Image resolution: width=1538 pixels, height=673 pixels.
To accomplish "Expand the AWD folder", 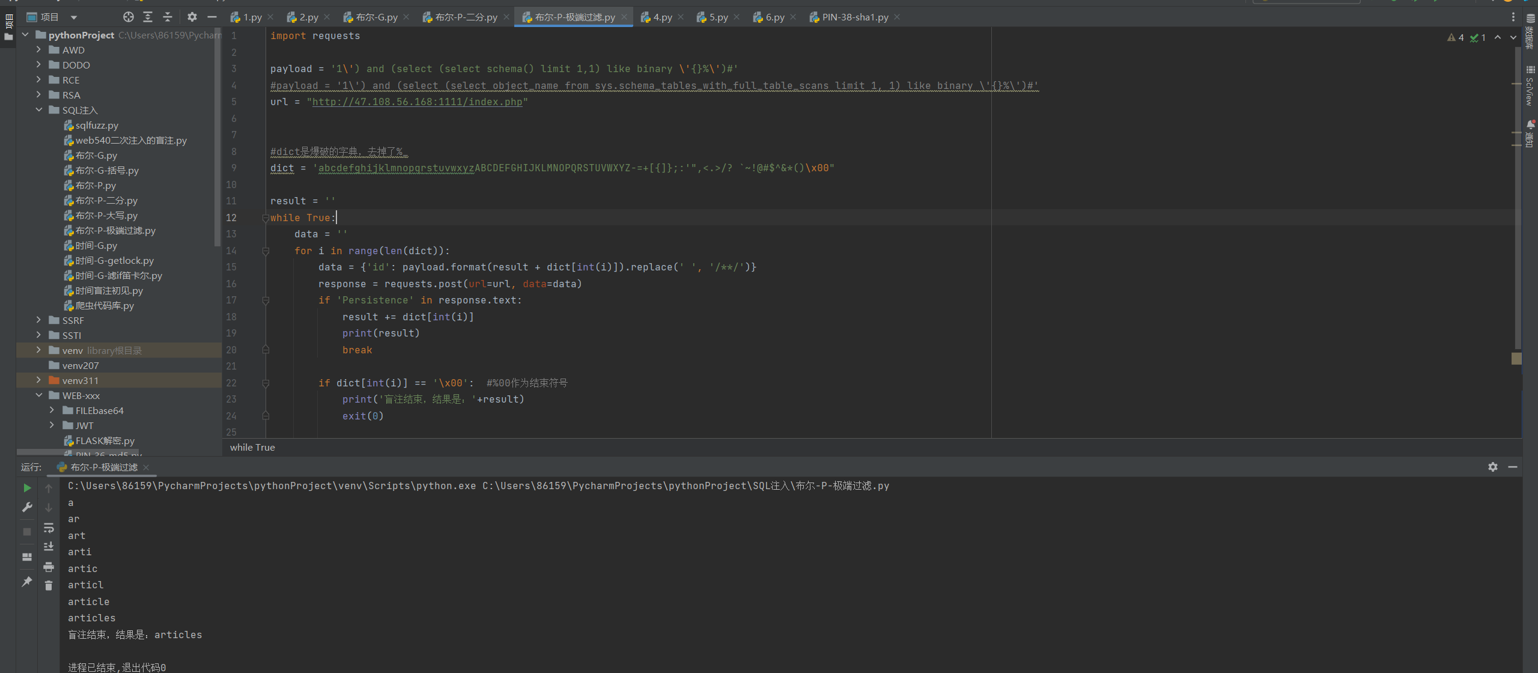I will point(38,50).
